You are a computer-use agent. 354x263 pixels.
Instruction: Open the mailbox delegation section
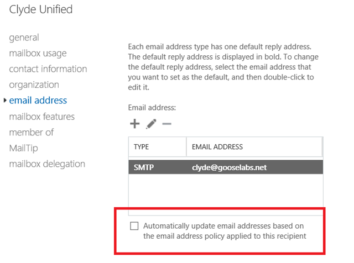[47, 164]
